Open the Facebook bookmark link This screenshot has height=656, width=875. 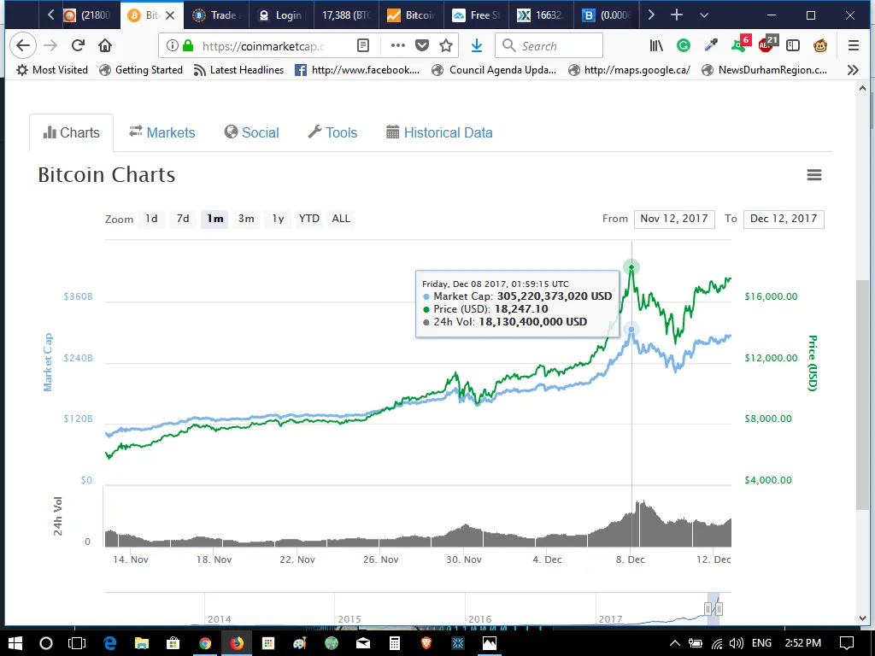pos(357,70)
